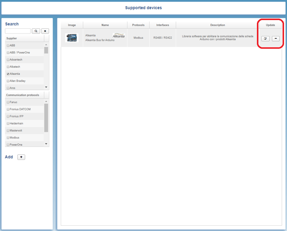Screen dimensions: 287x231
Task: Click the Communication protocols header
Action: [24, 95]
